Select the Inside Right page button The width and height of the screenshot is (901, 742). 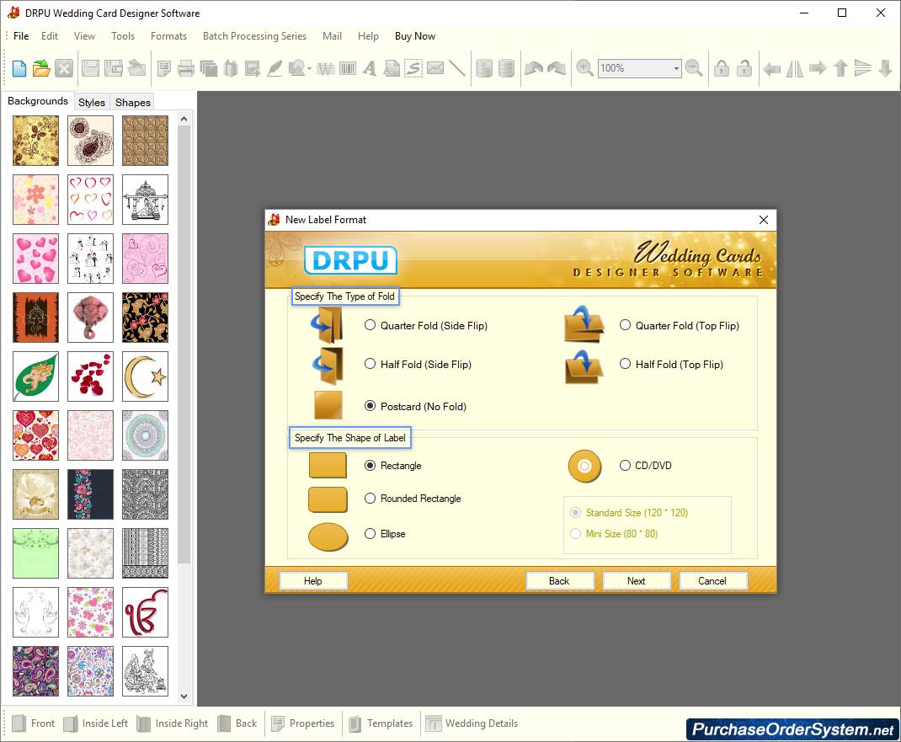(x=173, y=723)
